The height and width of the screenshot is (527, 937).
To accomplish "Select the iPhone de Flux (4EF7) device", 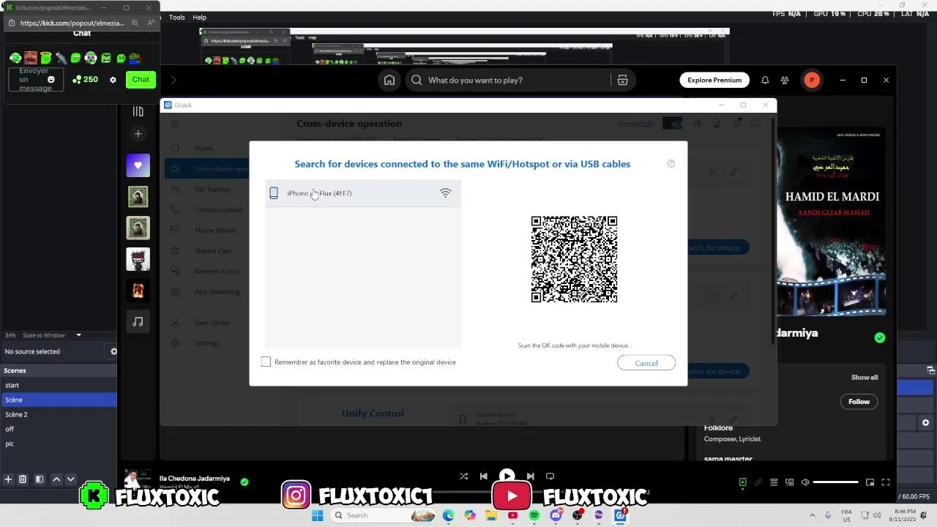I will pos(363,193).
